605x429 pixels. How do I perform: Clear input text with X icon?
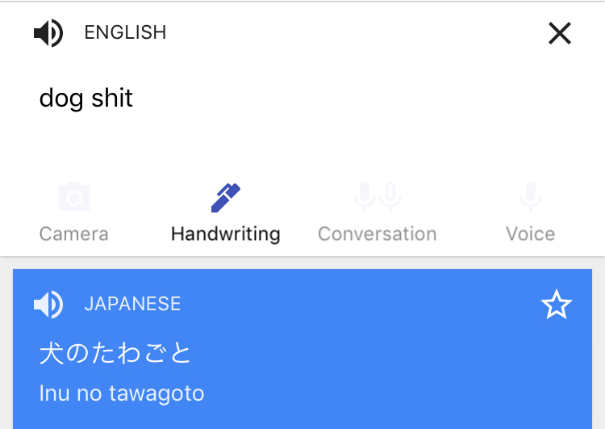coord(560,33)
